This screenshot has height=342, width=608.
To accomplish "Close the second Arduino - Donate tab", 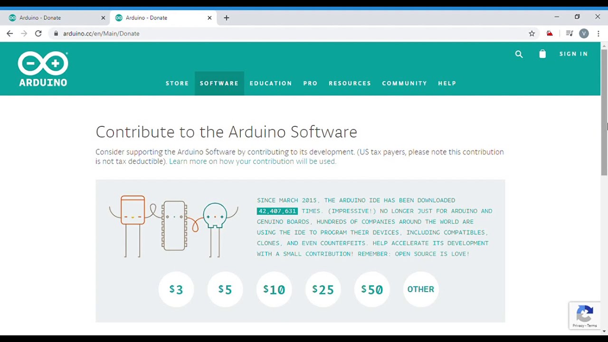I will pyautogui.click(x=209, y=18).
